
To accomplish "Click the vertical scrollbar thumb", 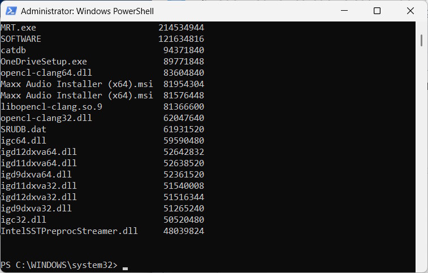I will (x=421, y=40).
